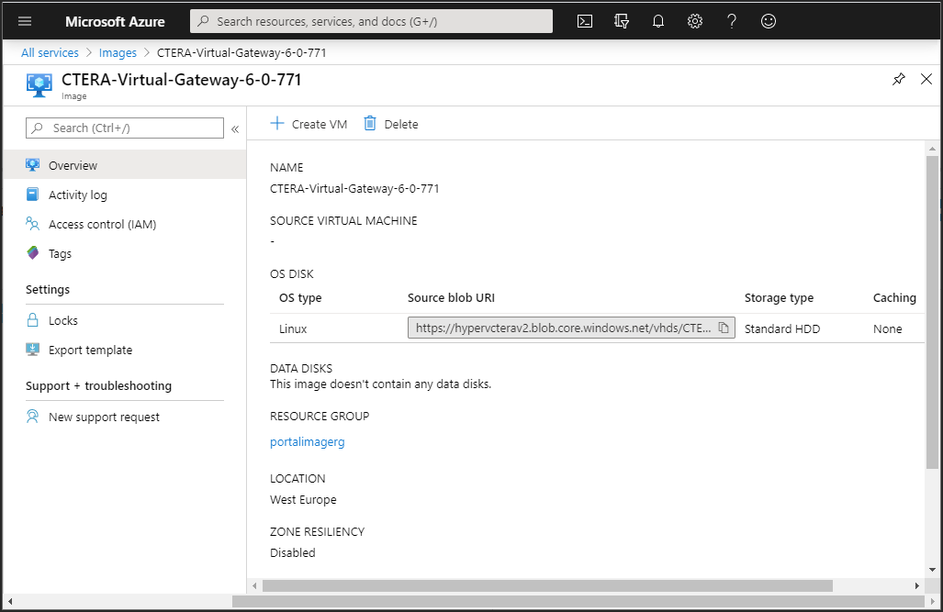Image resolution: width=943 pixels, height=612 pixels.
Task: Click the Disabled zone resiliency value
Action: [292, 552]
